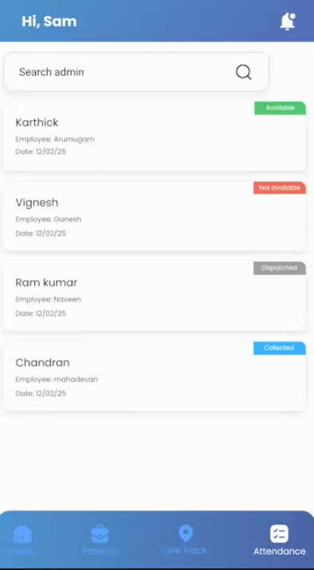The image size is (314, 570).
Task: Tap the Home icon in bottom bar
Action: 22,534
